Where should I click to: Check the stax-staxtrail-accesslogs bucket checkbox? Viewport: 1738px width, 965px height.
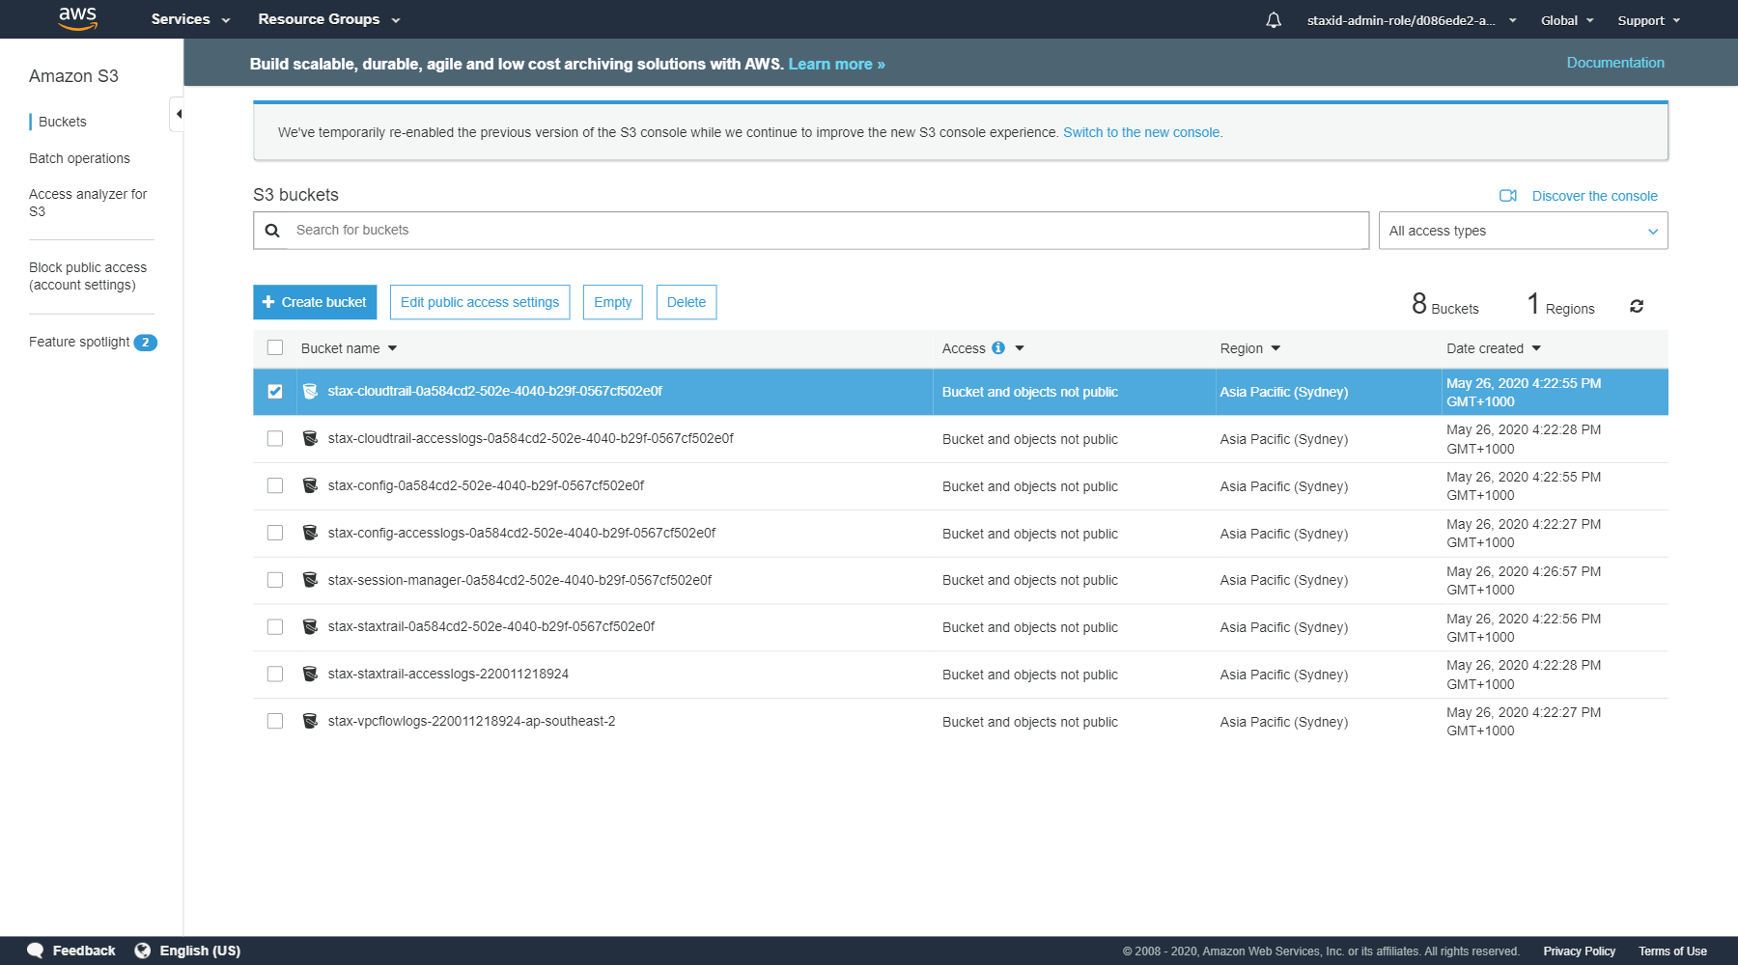pyautogui.click(x=275, y=674)
